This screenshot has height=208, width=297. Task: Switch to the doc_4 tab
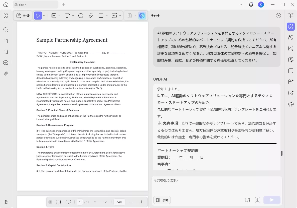click(36, 5)
